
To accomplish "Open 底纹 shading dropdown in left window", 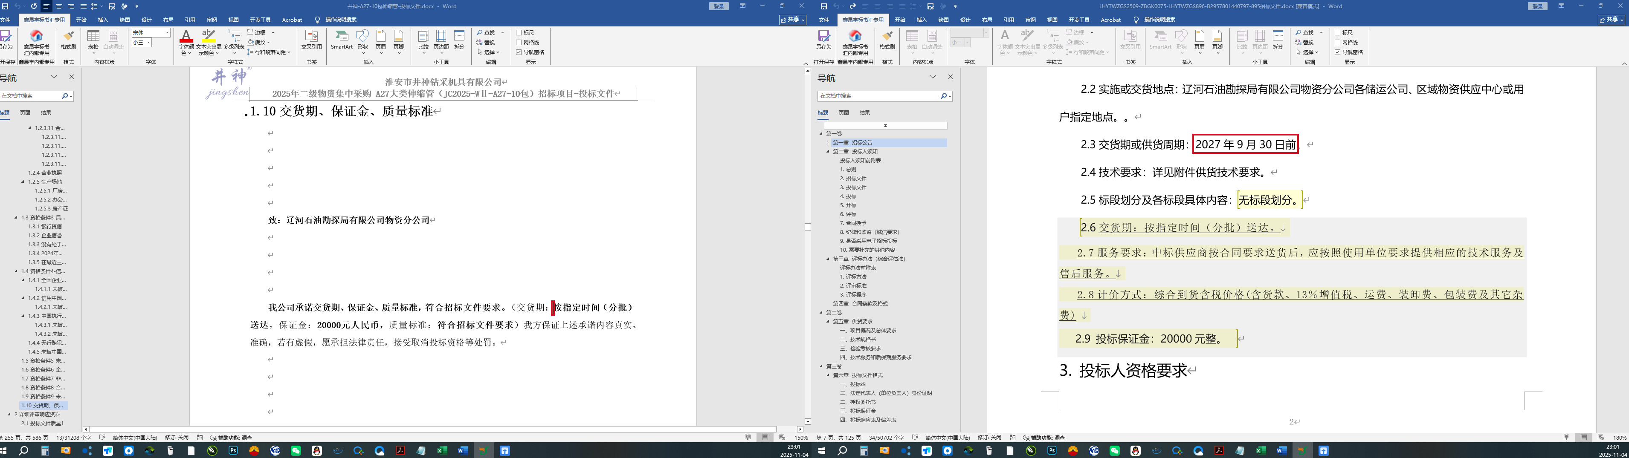I will (269, 42).
